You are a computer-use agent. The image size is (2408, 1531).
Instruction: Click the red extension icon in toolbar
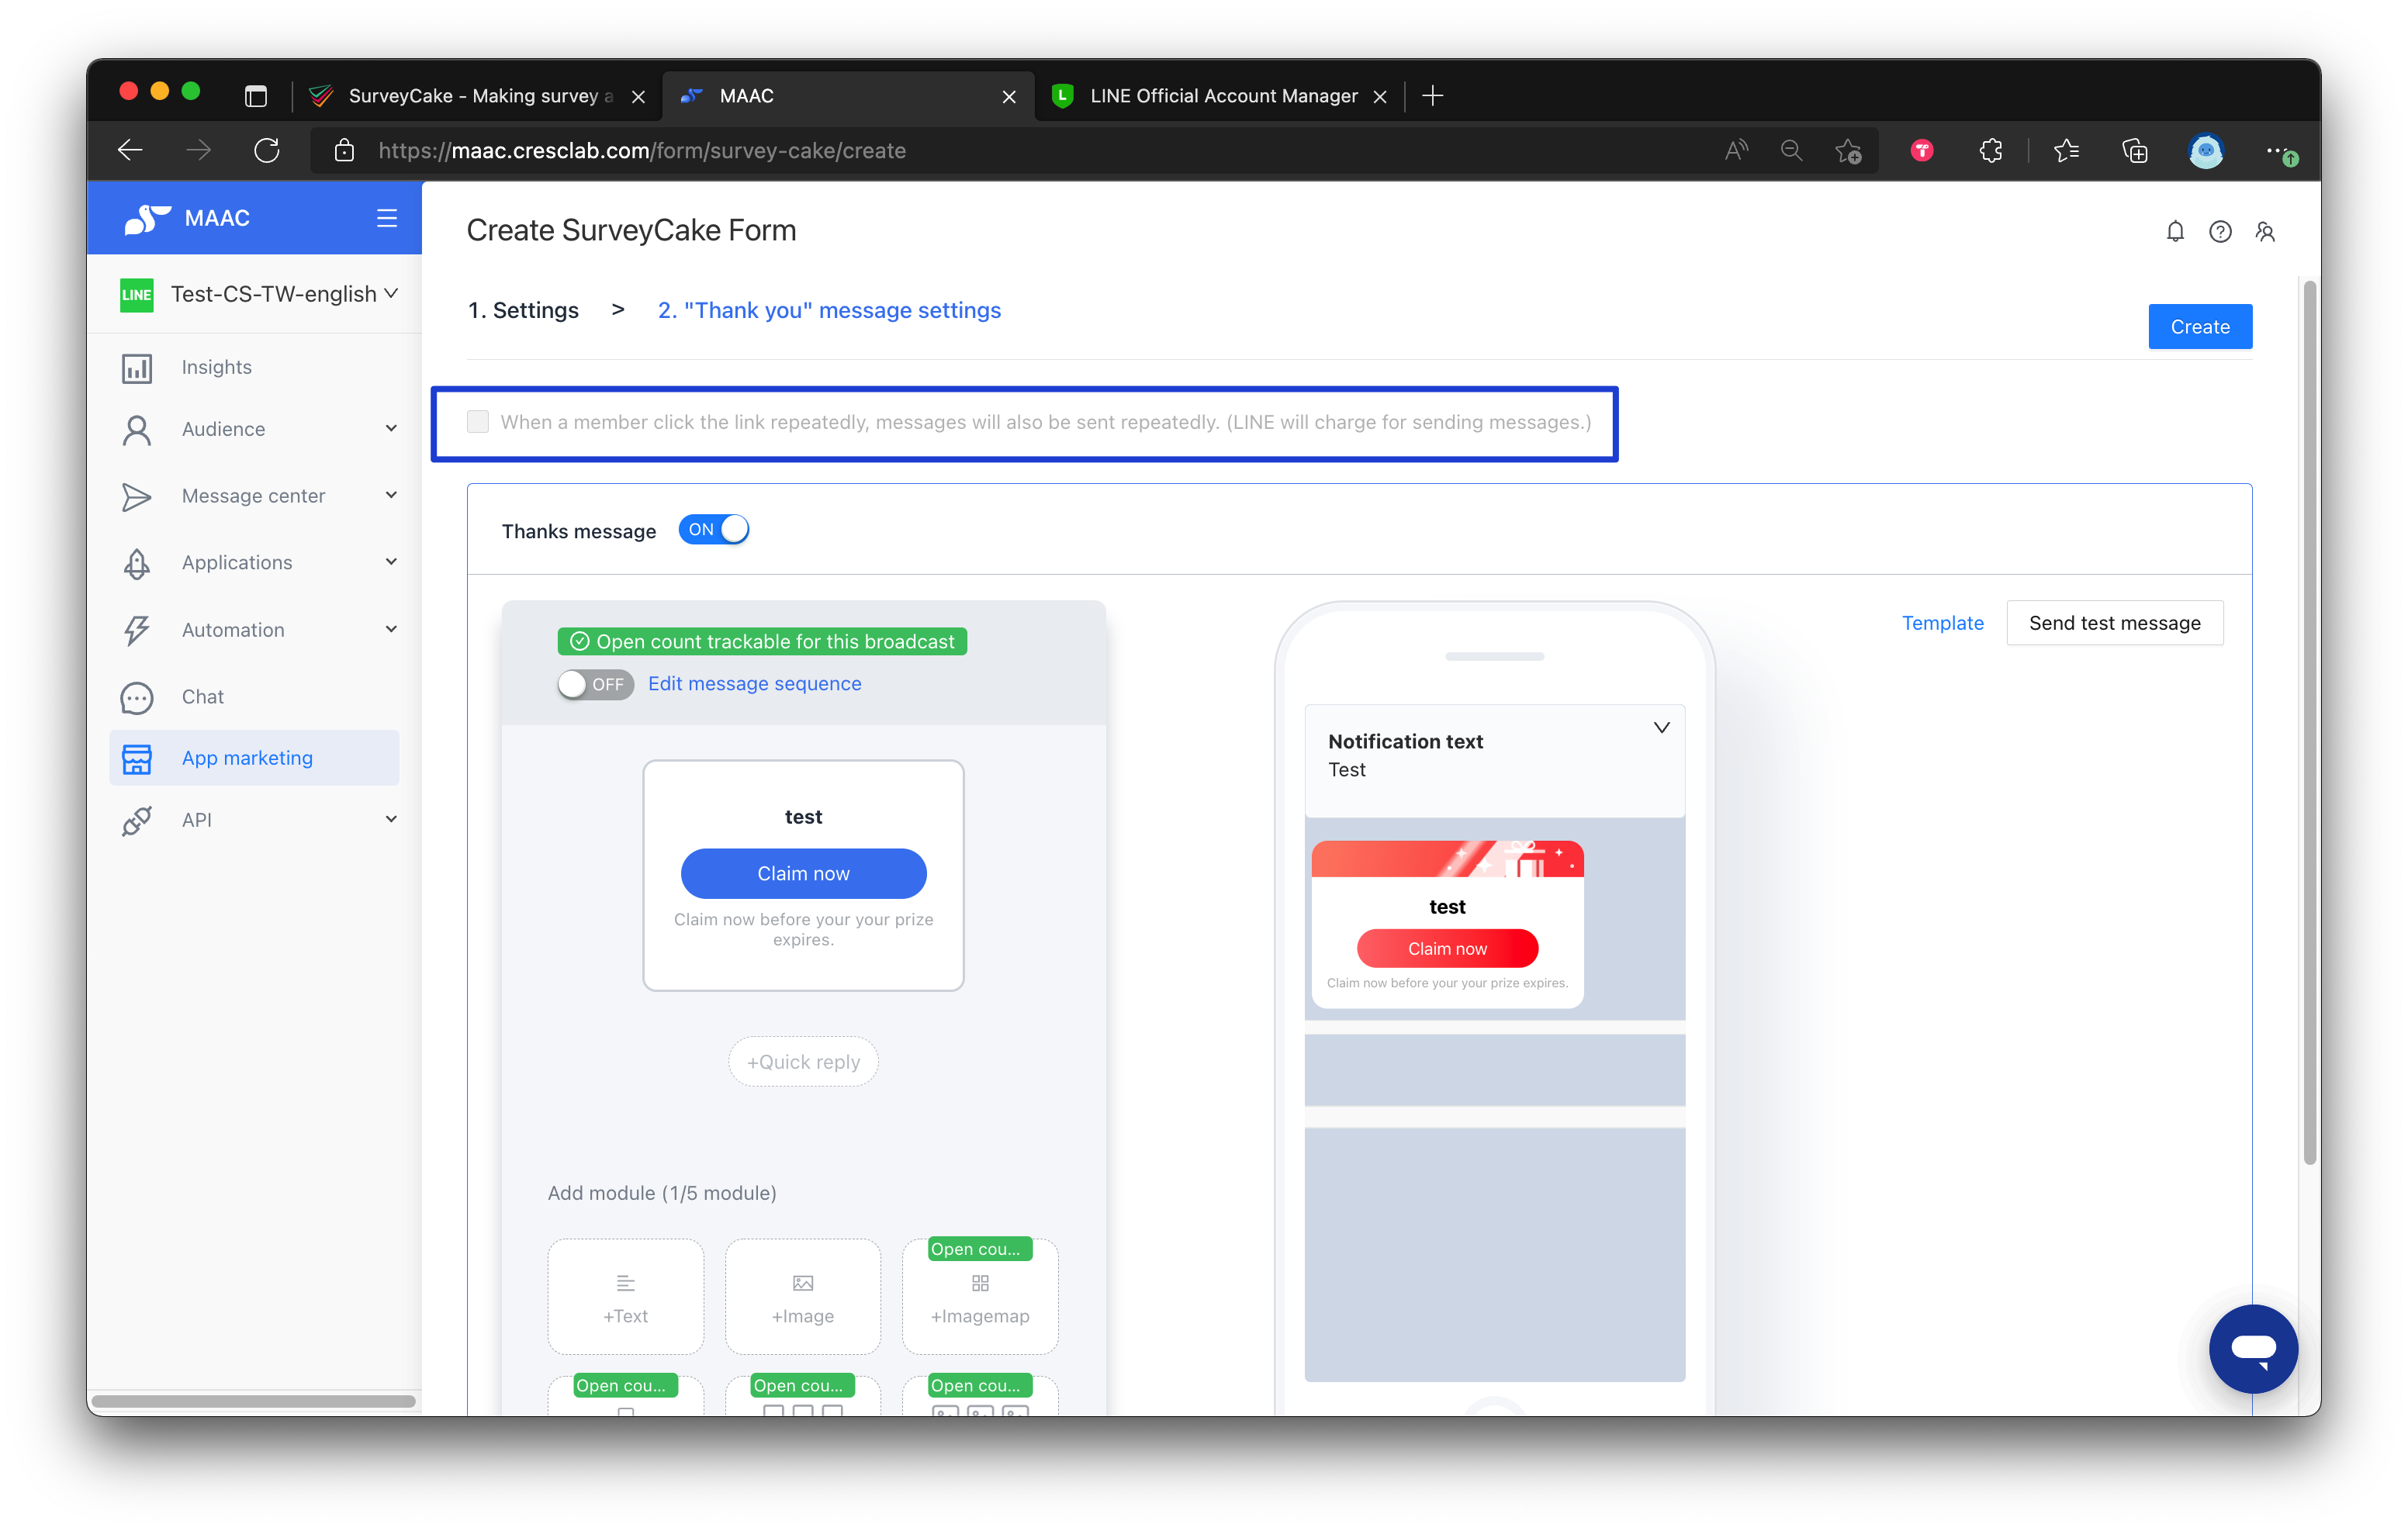coord(1921,151)
